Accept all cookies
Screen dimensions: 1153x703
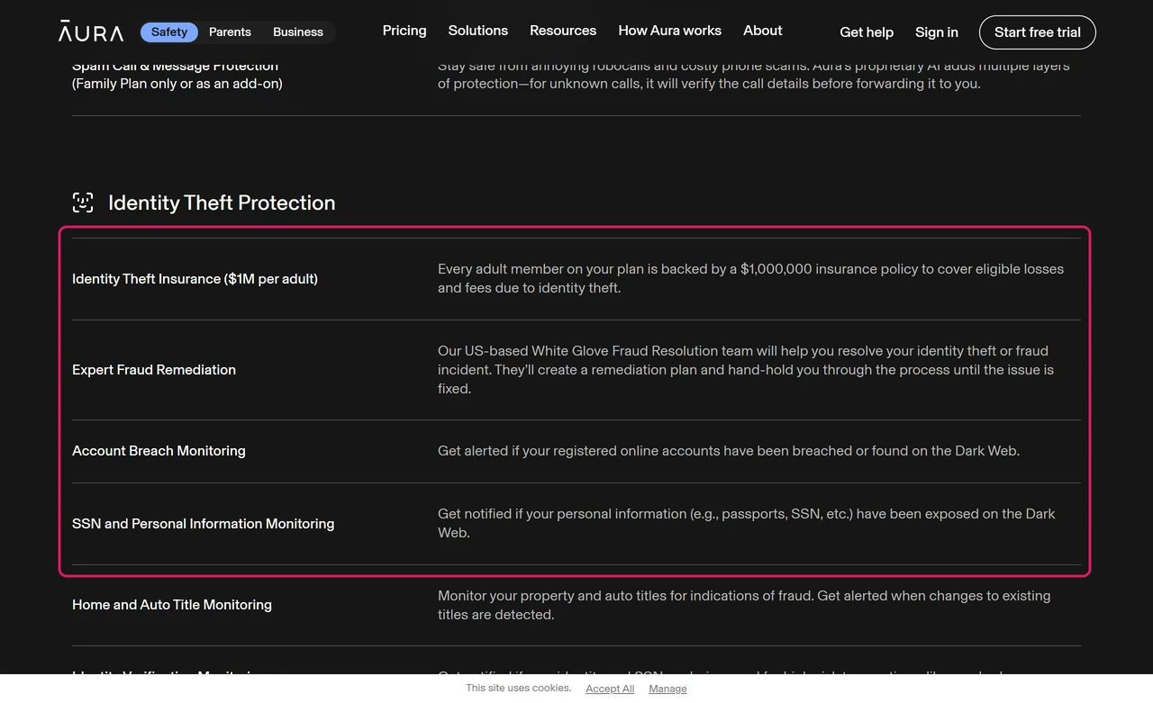610,689
